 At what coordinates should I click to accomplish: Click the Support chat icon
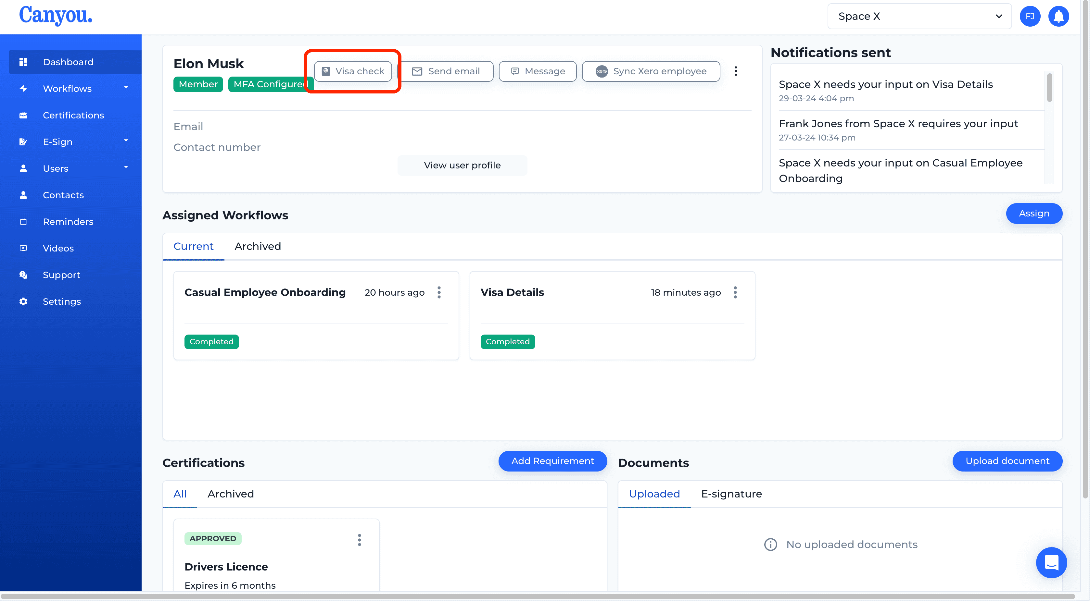pos(23,275)
